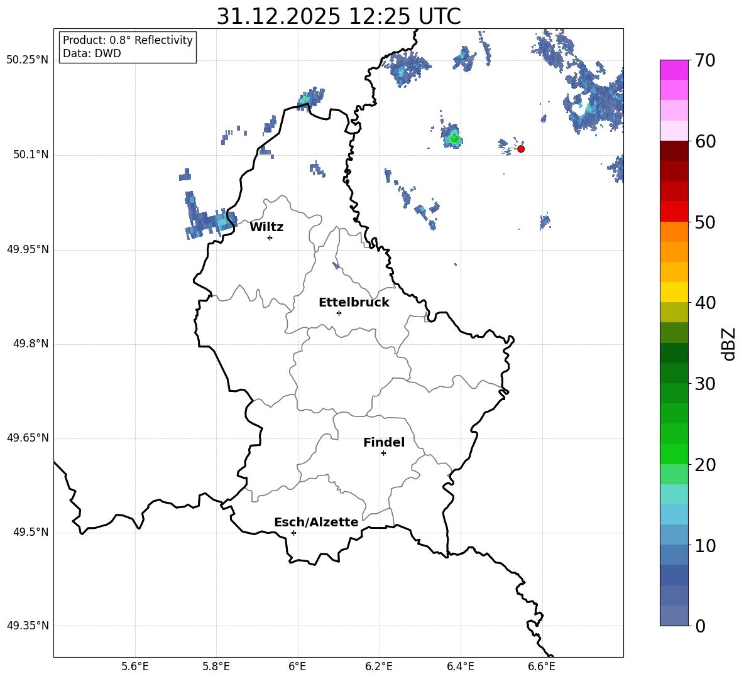Click the 6°E longitude label
744x679 pixels.
point(297,666)
